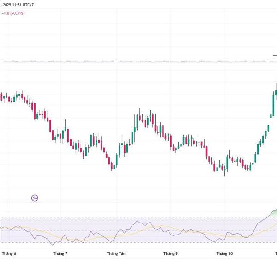Click the purple circular arrow icon on chart

pyautogui.click(x=35, y=198)
